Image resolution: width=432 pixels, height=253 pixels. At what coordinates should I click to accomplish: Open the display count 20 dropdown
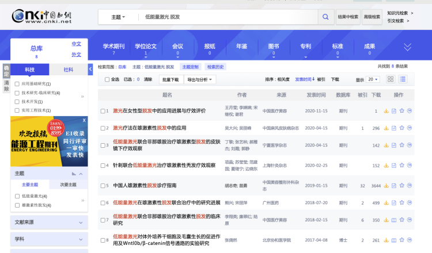[373, 79]
